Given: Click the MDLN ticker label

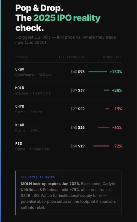Looking at the screenshot, I should 20,88.
